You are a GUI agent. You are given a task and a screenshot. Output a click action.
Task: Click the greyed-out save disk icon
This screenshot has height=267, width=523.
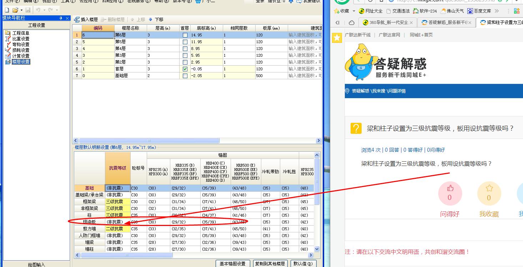(28, 10)
